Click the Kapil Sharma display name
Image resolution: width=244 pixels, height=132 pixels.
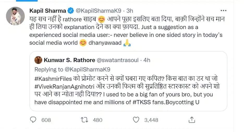coord(47,11)
